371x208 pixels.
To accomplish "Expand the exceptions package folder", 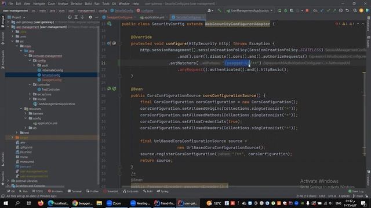I will coord(30,94).
